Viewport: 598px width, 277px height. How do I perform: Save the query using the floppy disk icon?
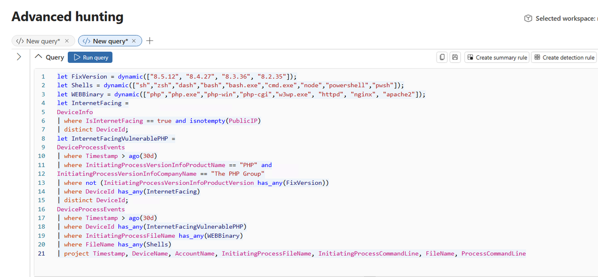[455, 57]
